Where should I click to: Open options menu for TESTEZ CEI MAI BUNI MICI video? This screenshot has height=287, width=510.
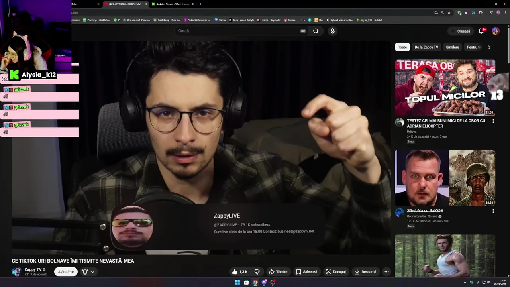click(493, 121)
